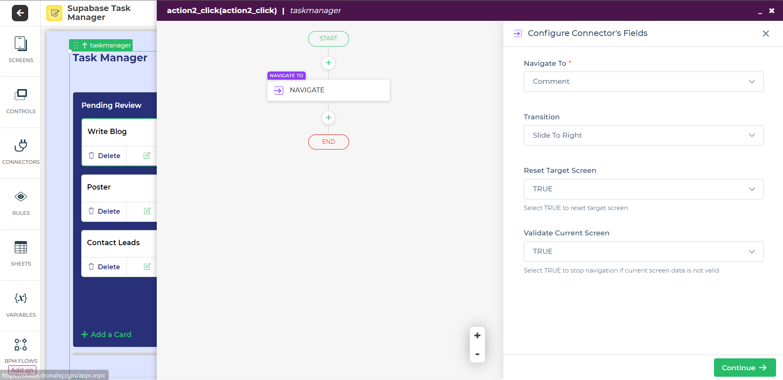Screen dimensions: 783x380
Task: Click the Add on badge
Action: [x=22, y=370]
